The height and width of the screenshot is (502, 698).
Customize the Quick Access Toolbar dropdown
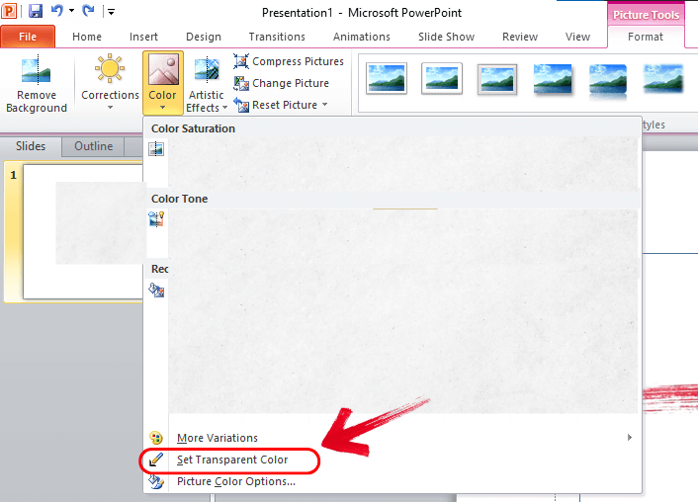[x=111, y=12]
